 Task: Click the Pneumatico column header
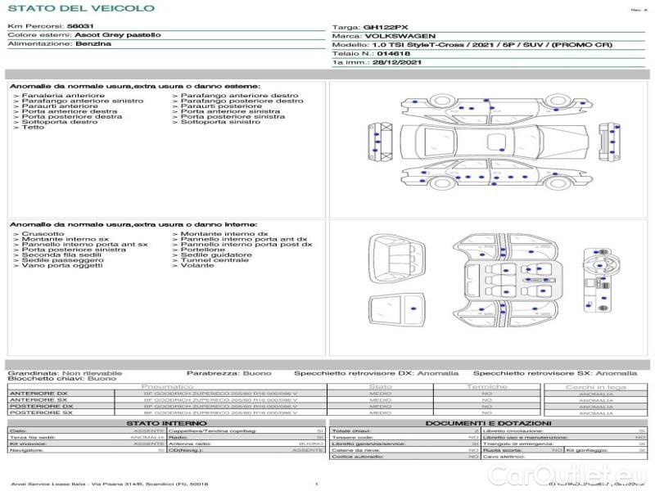coord(168,386)
